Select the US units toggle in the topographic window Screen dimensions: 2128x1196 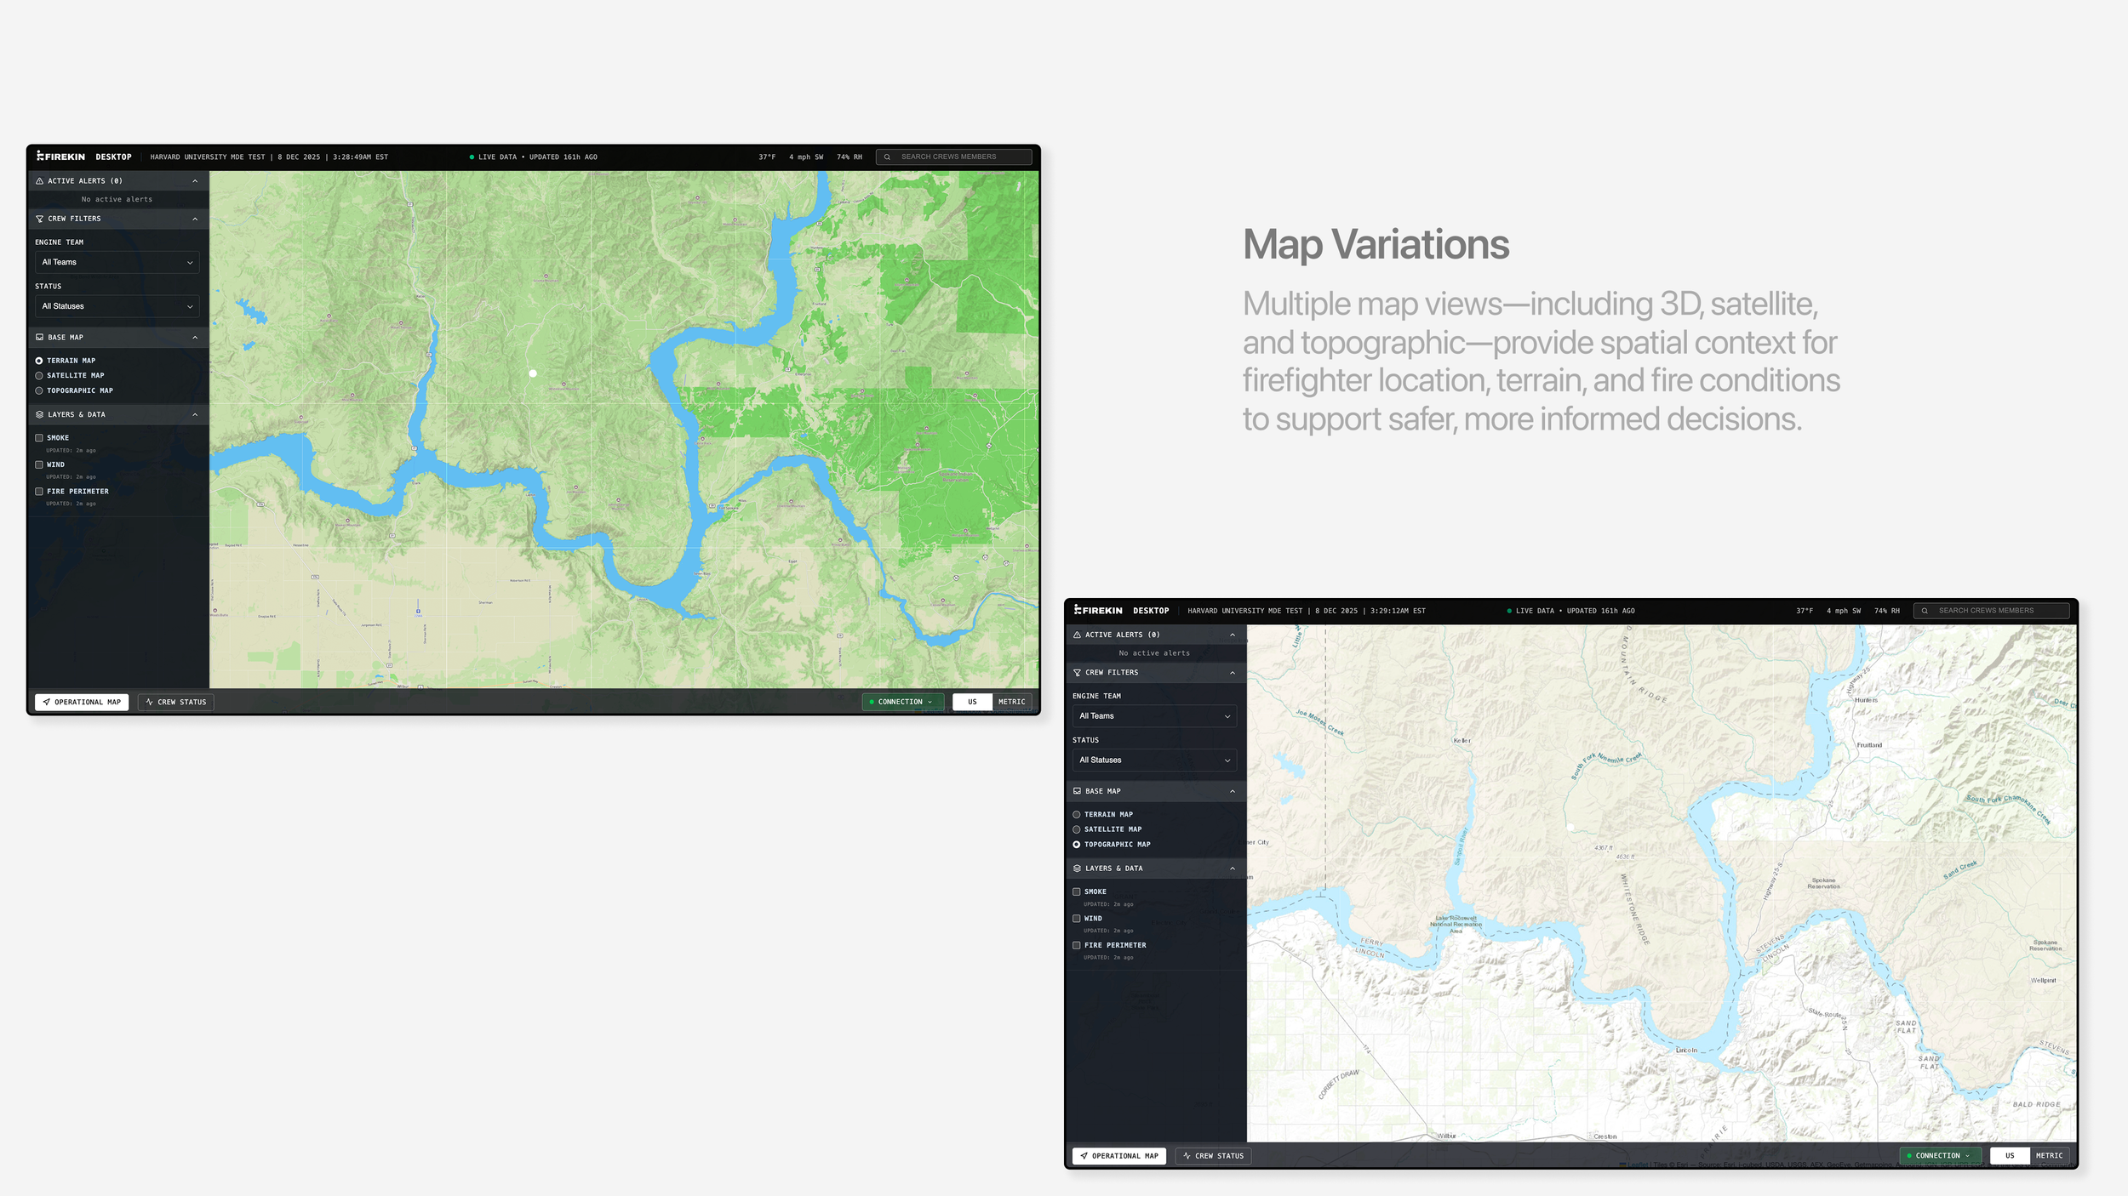pyautogui.click(x=2009, y=1155)
